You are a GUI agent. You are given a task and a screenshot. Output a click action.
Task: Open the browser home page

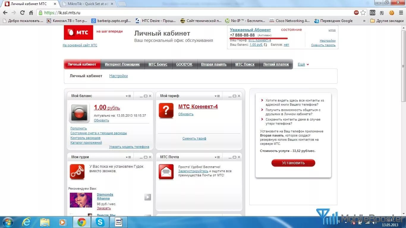pyautogui.click(x=31, y=13)
